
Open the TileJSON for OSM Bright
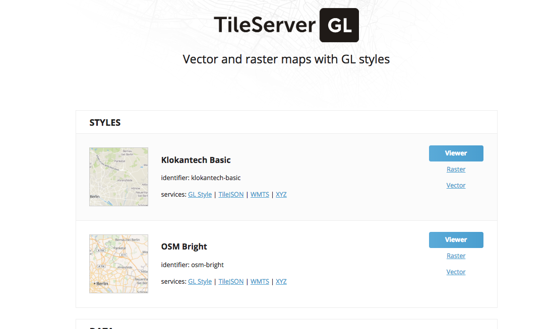pos(231,281)
